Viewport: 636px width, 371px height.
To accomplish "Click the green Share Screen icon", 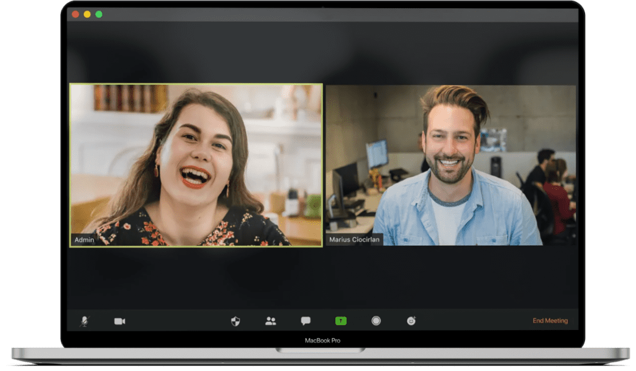I will pos(341,321).
